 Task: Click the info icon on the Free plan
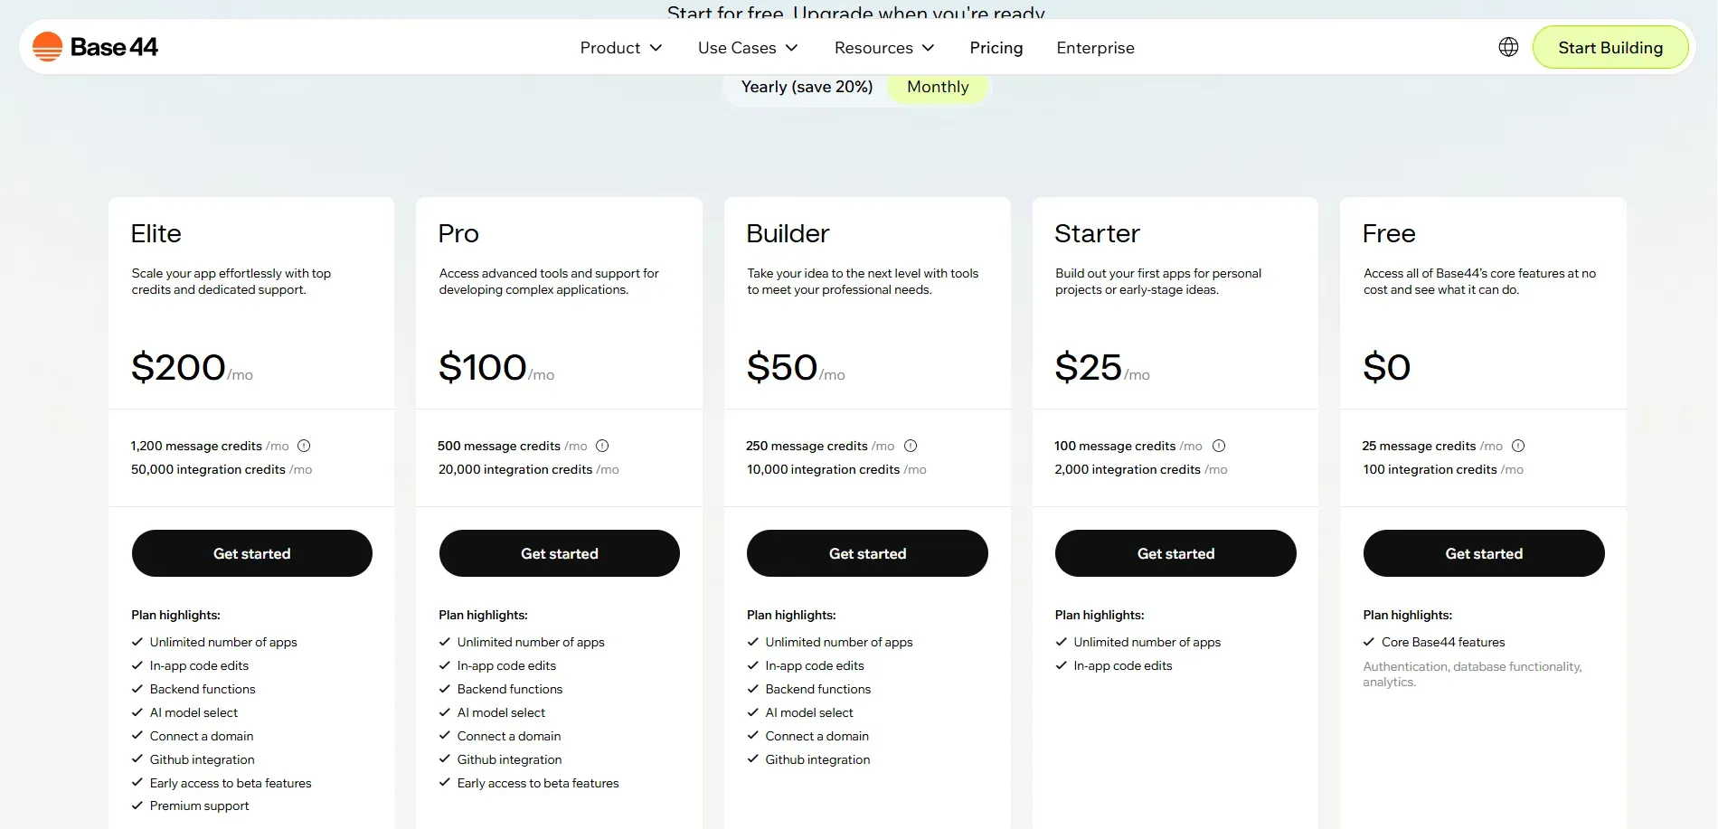(1518, 446)
